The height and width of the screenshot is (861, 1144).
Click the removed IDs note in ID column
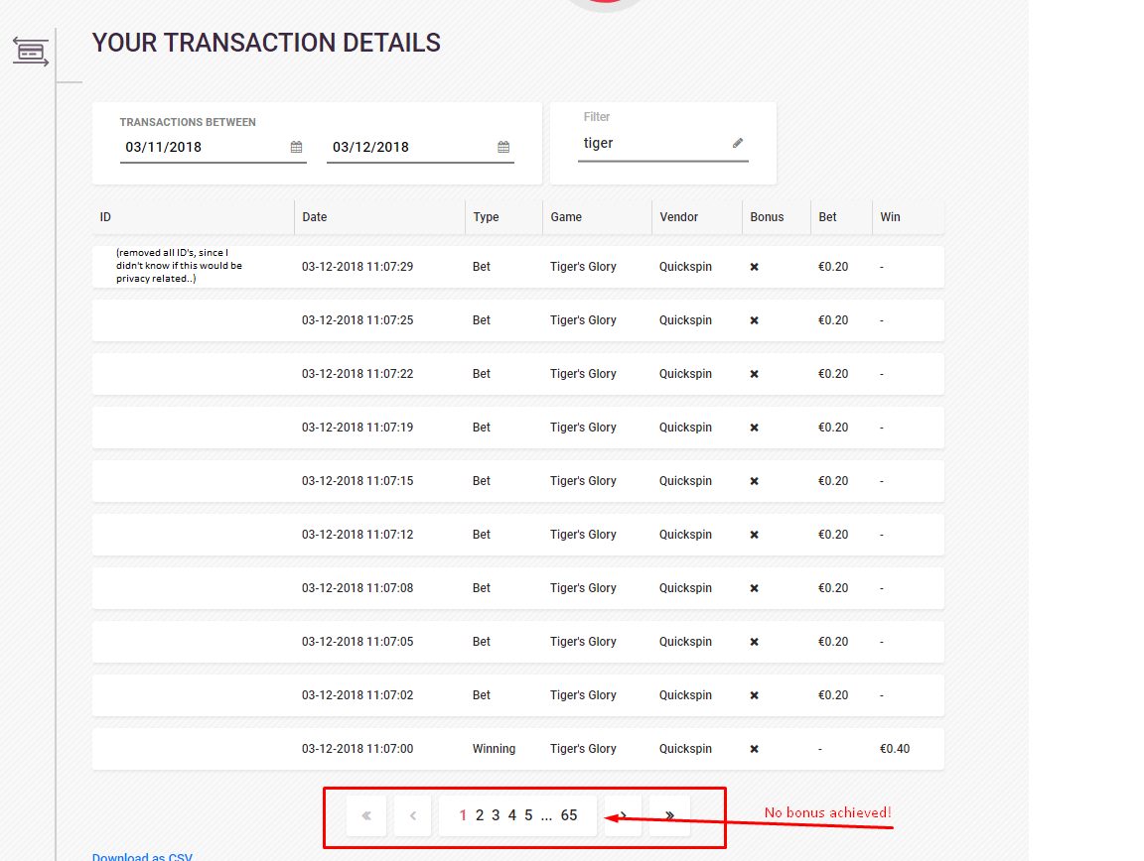(x=179, y=266)
